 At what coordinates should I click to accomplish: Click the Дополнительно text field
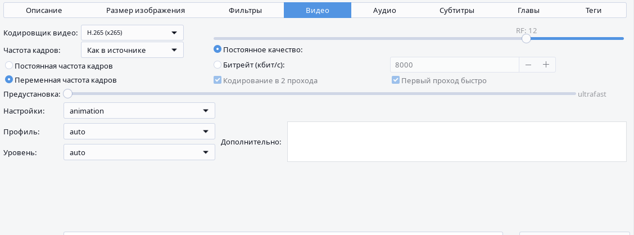(x=456, y=142)
